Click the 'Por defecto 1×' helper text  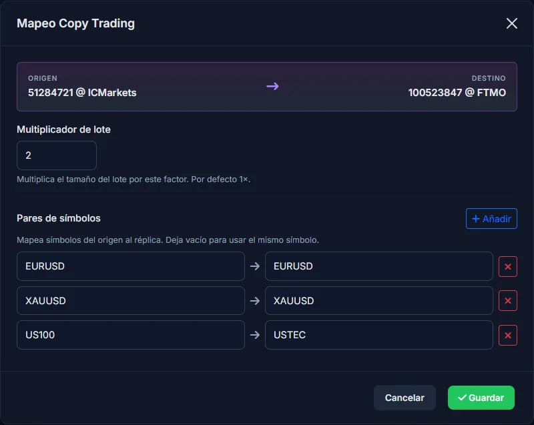(221, 179)
